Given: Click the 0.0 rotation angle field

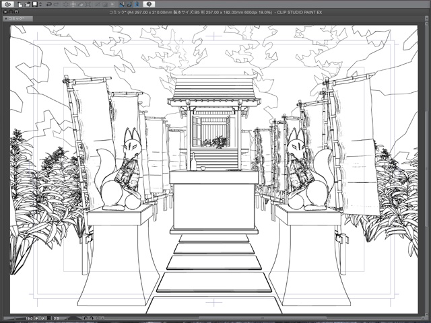Looking at the screenshot, I should point(56,318).
